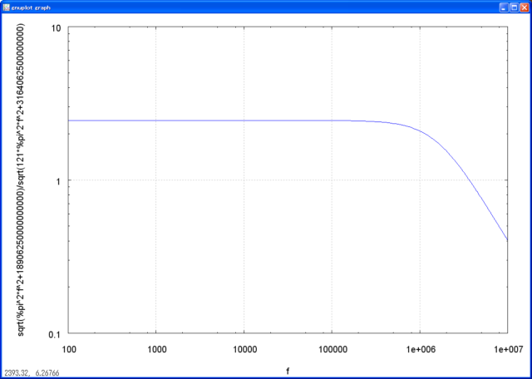The height and width of the screenshot is (379, 532).
Task: Click the y-axis label '10'
Action: pos(56,27)
